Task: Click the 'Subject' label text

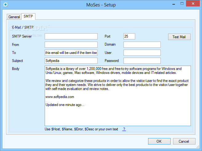Action: (x=17, y=61)
